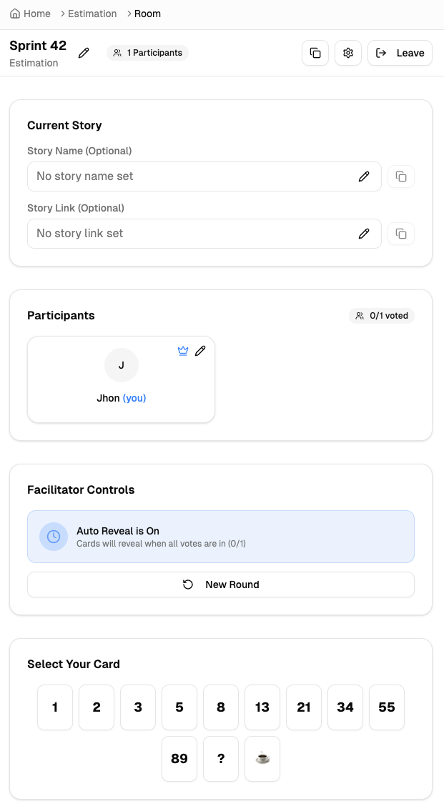This screenshot has height=811, width=444.
Task: Click the blue crown icon on Jhon's card
Action: pos(183,351)
